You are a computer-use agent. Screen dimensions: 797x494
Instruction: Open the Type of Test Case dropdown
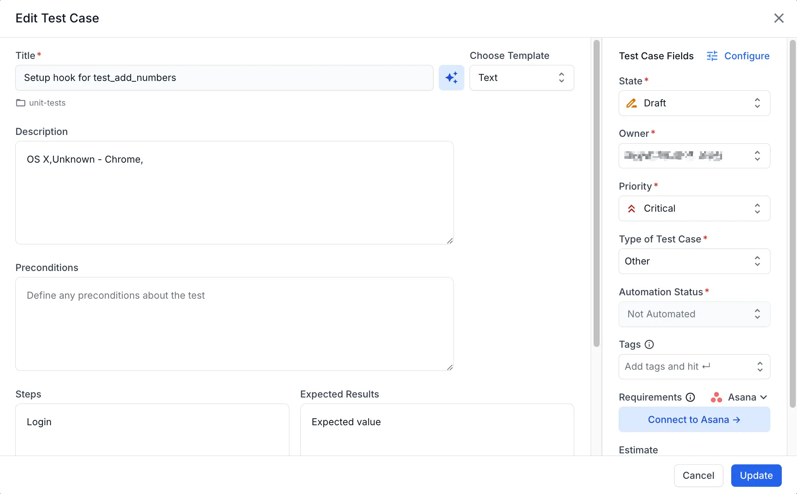[x=694, y=261]
